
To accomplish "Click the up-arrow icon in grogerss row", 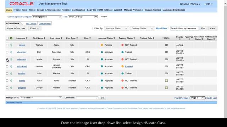I will pos(11,88).
